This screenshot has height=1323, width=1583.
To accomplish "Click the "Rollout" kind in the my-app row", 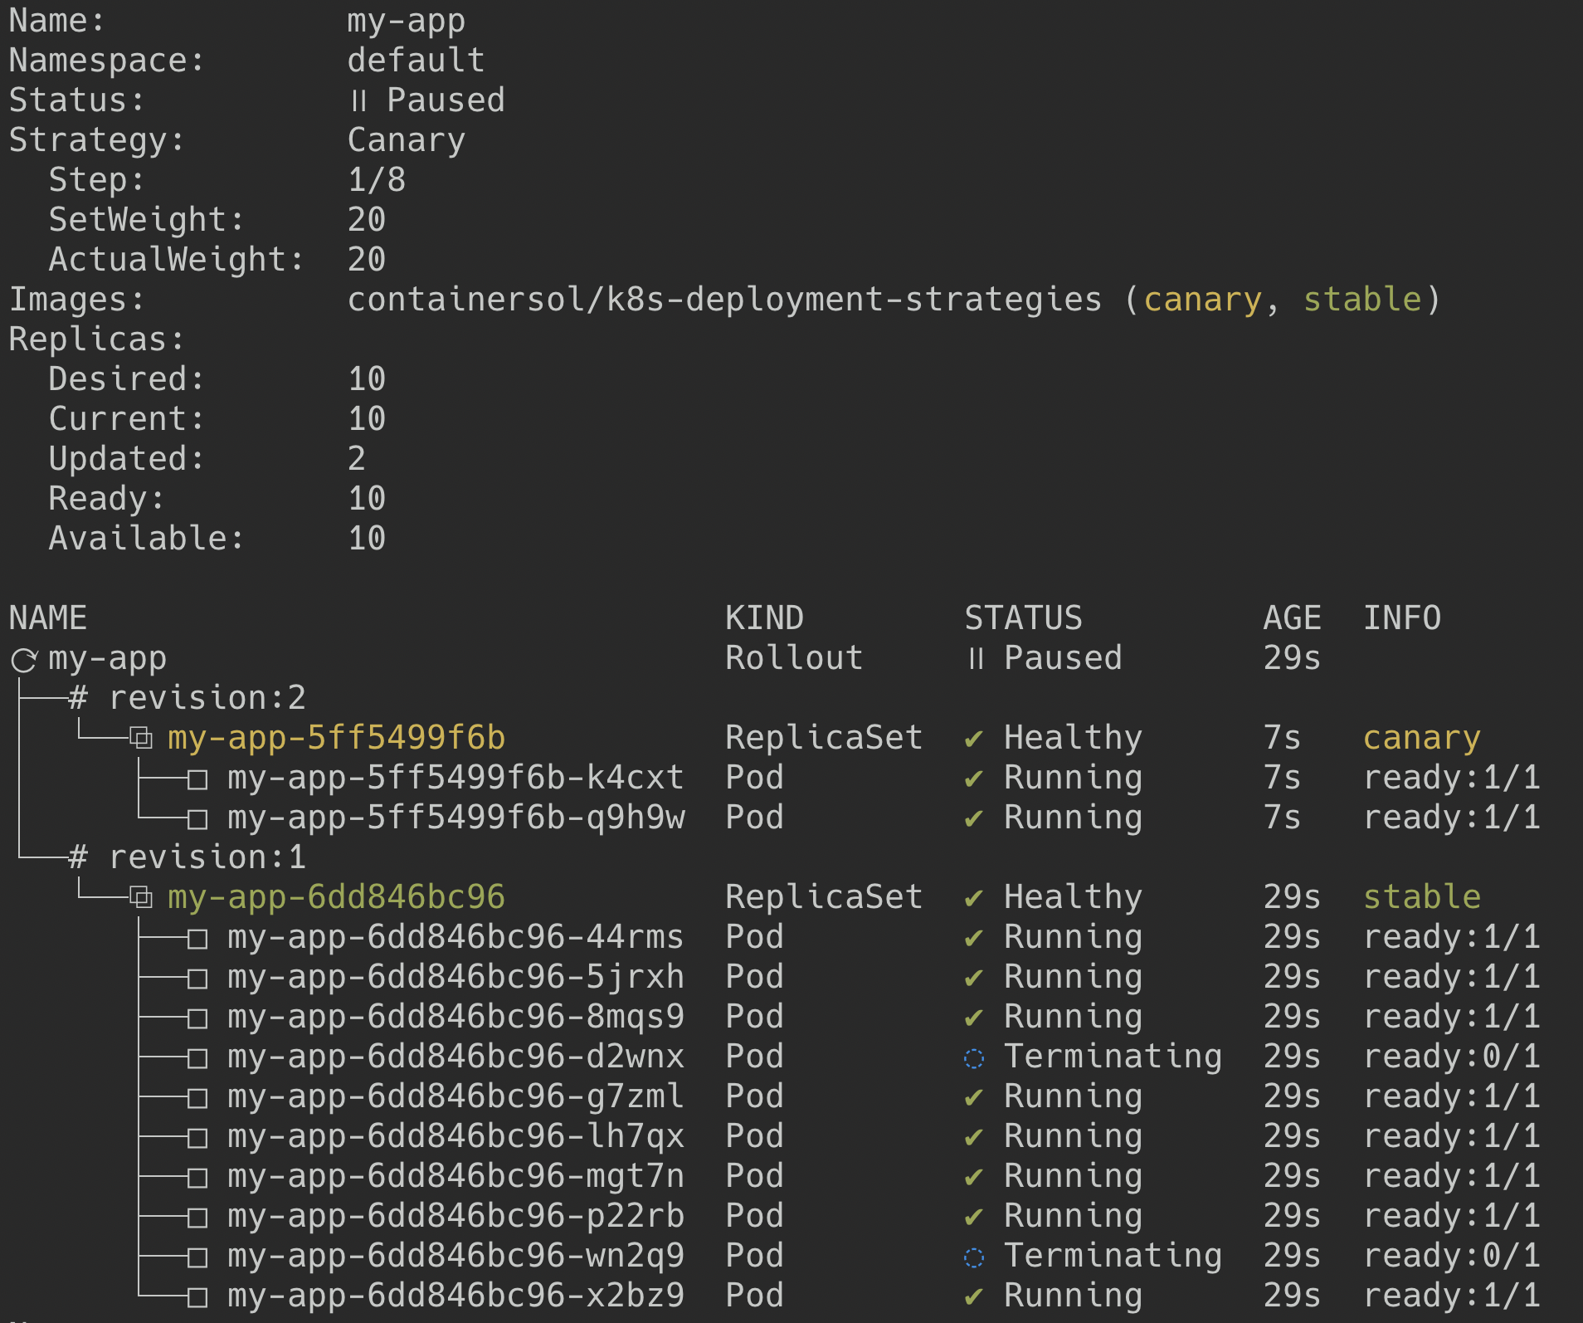I will pos(794,657).
